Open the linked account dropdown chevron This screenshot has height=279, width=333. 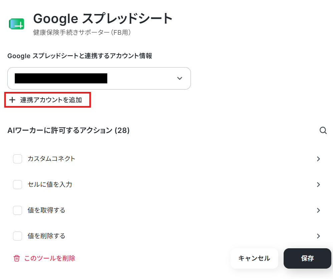pos(180,78)
